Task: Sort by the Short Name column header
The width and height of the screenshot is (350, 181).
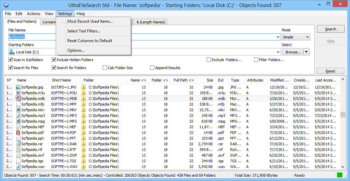Action: click(65, 80)
